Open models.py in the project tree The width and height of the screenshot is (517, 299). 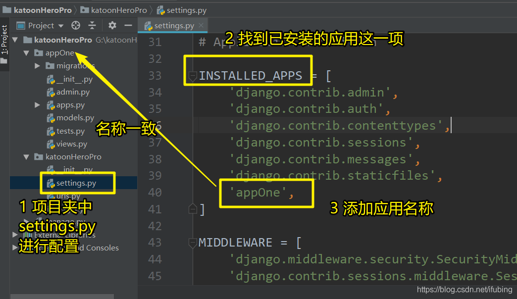tap(75, 118)
